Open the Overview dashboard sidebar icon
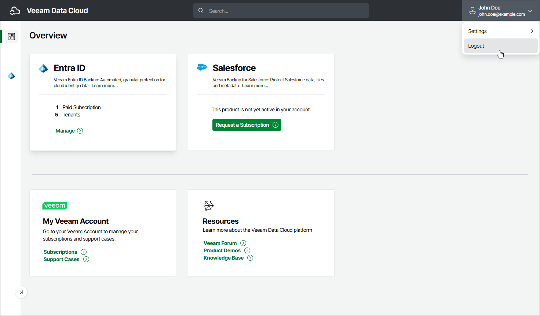The image size is (540, 316). (11, 37)
